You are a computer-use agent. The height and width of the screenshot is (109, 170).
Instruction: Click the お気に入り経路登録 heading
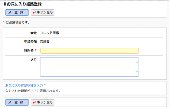(x=24, y=4)
